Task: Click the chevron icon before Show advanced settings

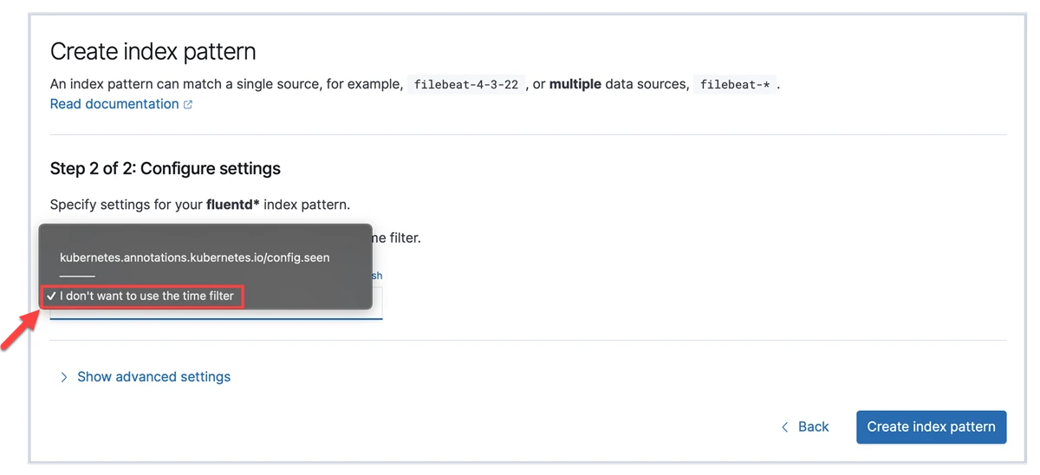Action: point(63,377)
